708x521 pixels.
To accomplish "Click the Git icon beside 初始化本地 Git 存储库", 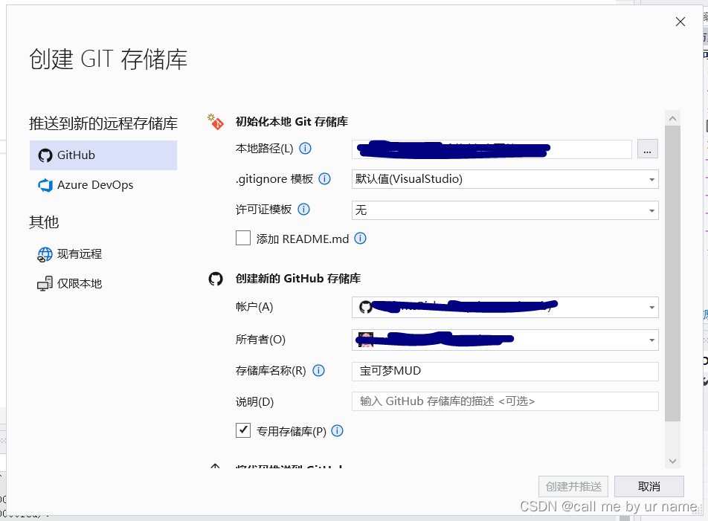I will point(215,123).
